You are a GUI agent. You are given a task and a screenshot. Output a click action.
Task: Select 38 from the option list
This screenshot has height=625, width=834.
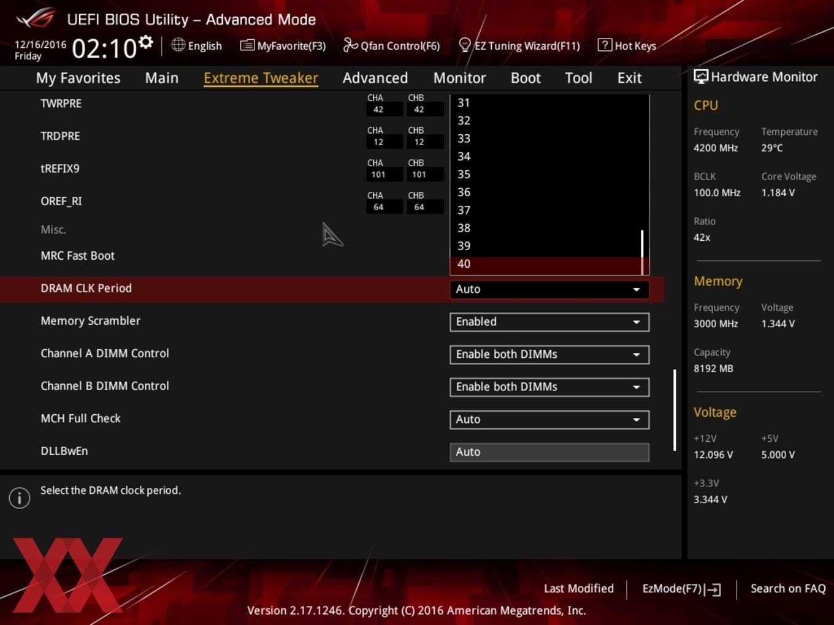coord(546,227)
